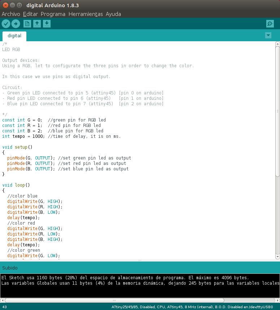Click 'In this case we use pins' comment
The width and height of the screenshot is (280, 310).
coord(56,77)
